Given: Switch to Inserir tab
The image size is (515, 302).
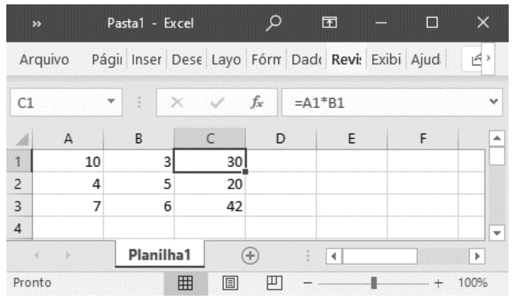Looking at the screenshot, I should [147, 59].
